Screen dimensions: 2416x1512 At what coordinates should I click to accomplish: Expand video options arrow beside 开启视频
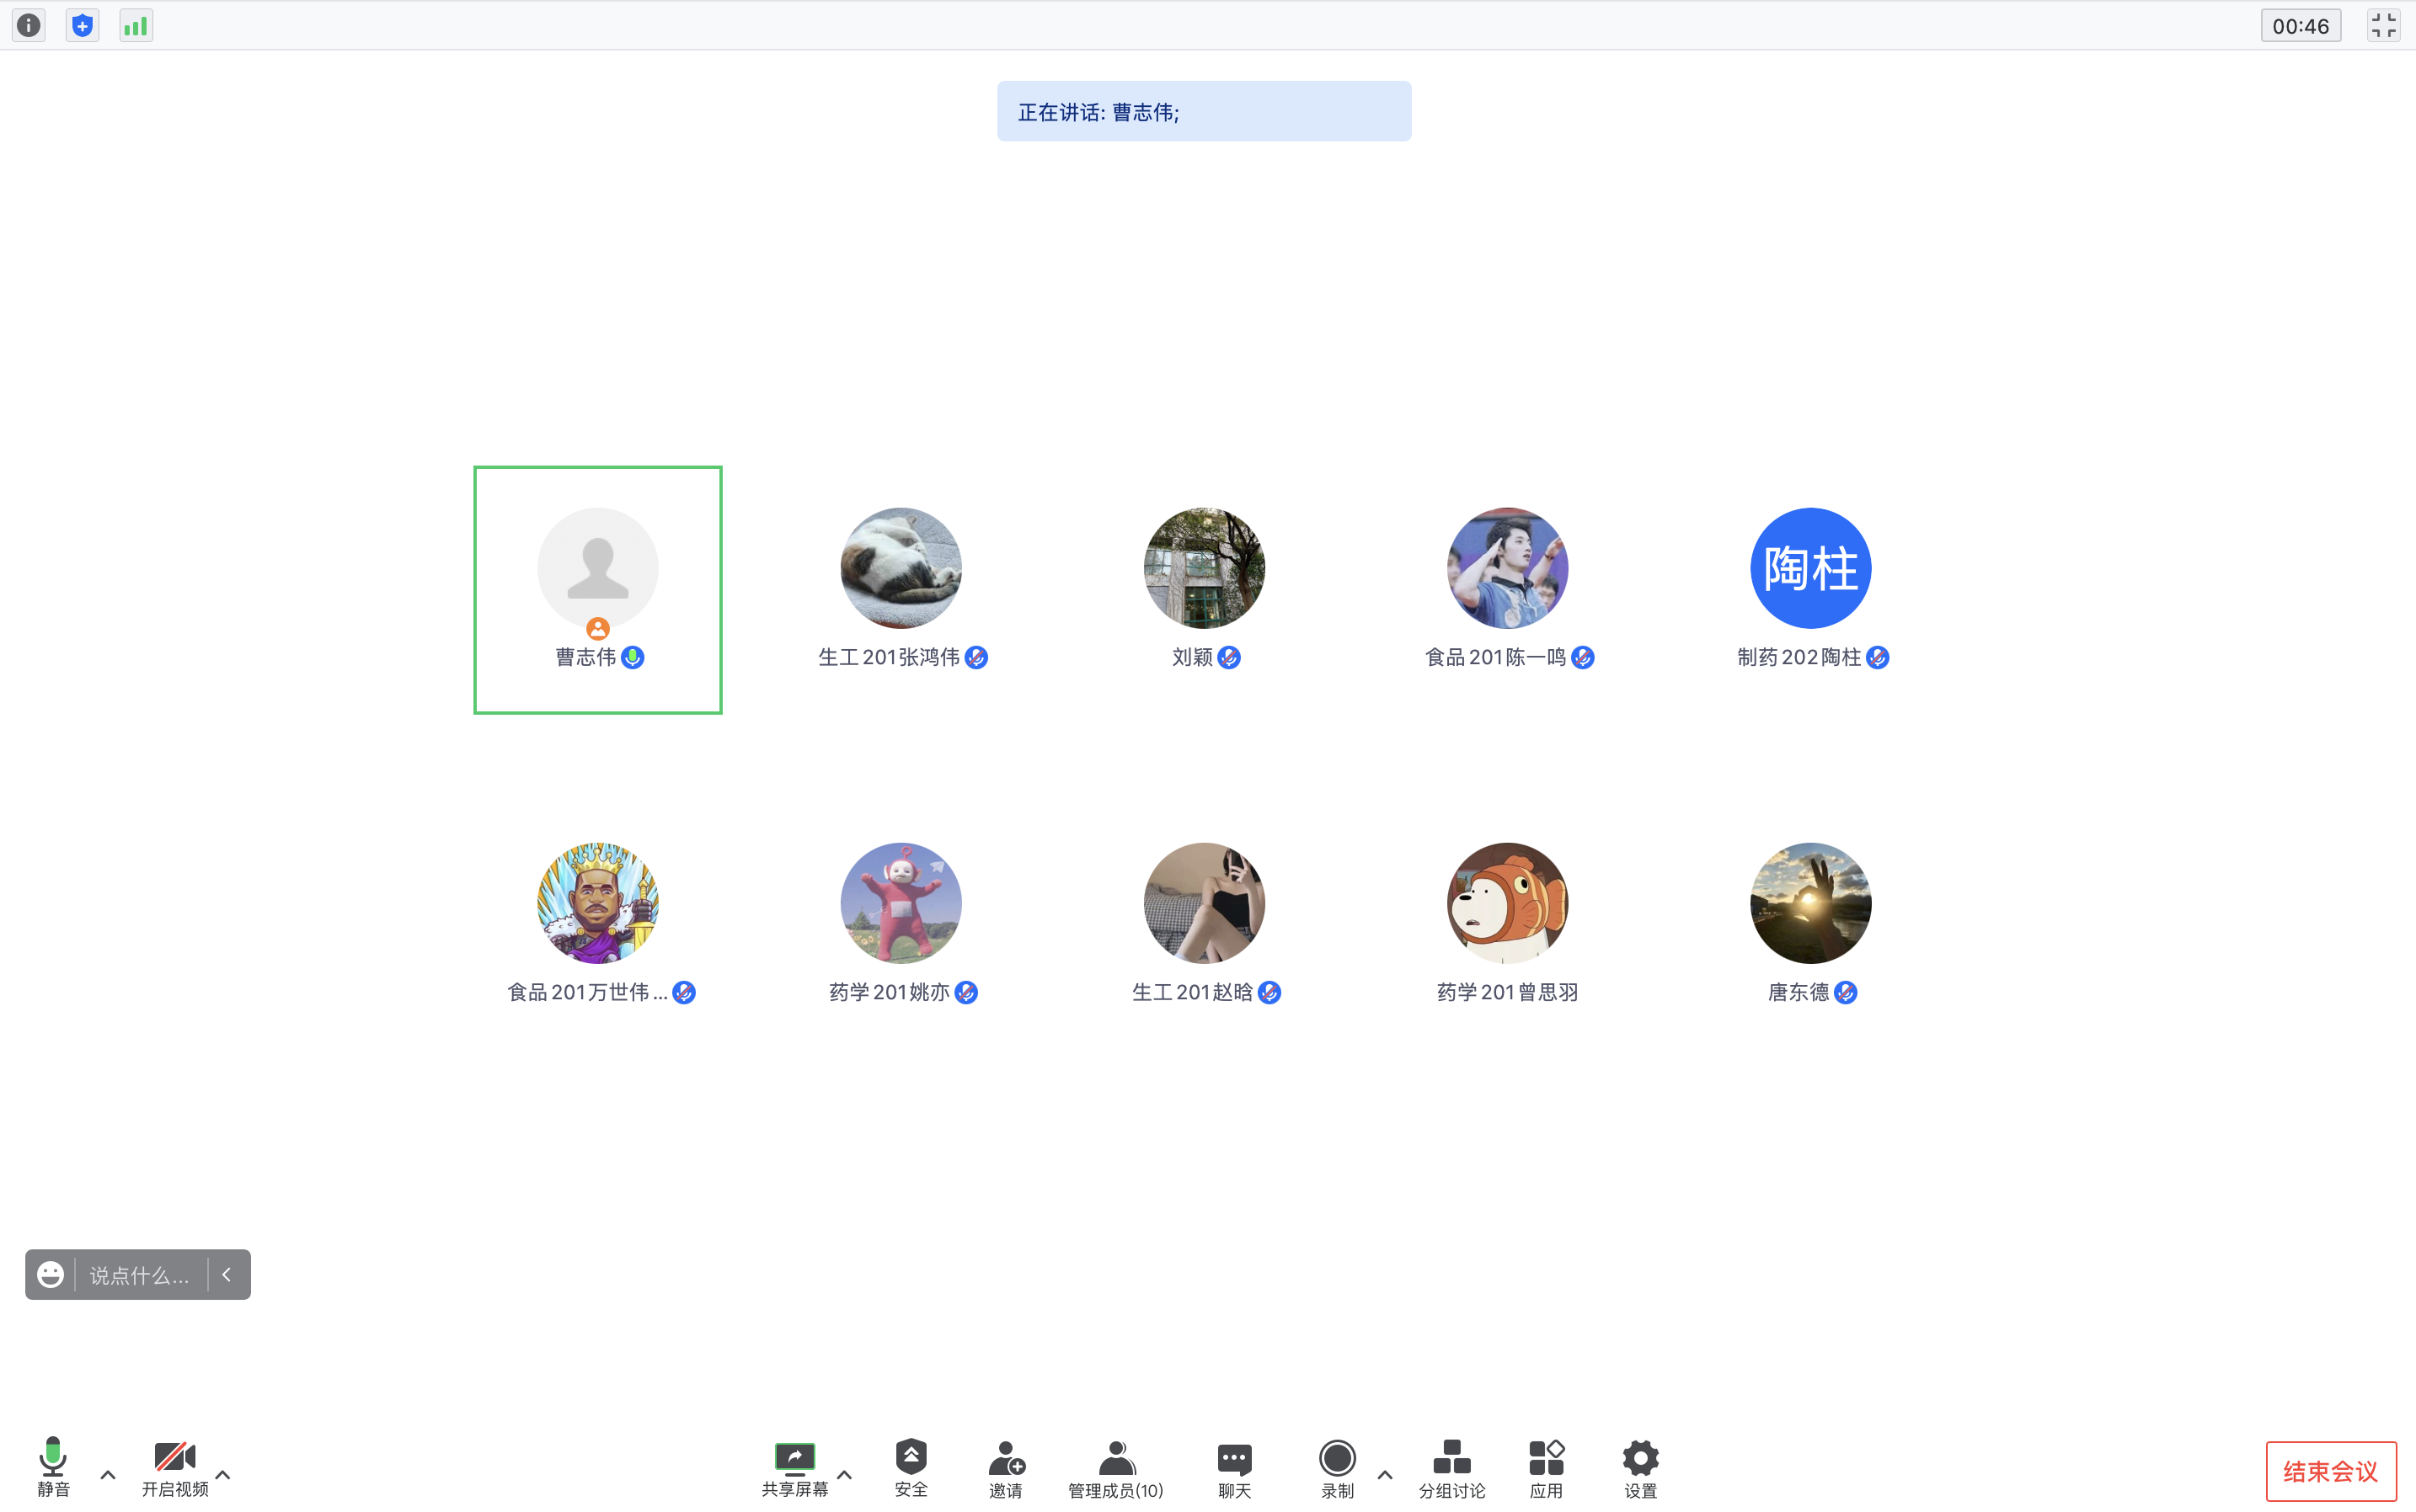tap(223, 1474)
